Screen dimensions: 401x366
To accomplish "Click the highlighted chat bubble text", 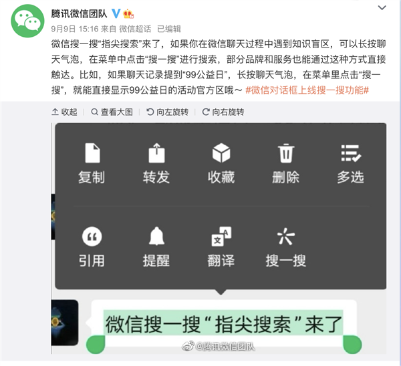I will (x=223, y=325).
